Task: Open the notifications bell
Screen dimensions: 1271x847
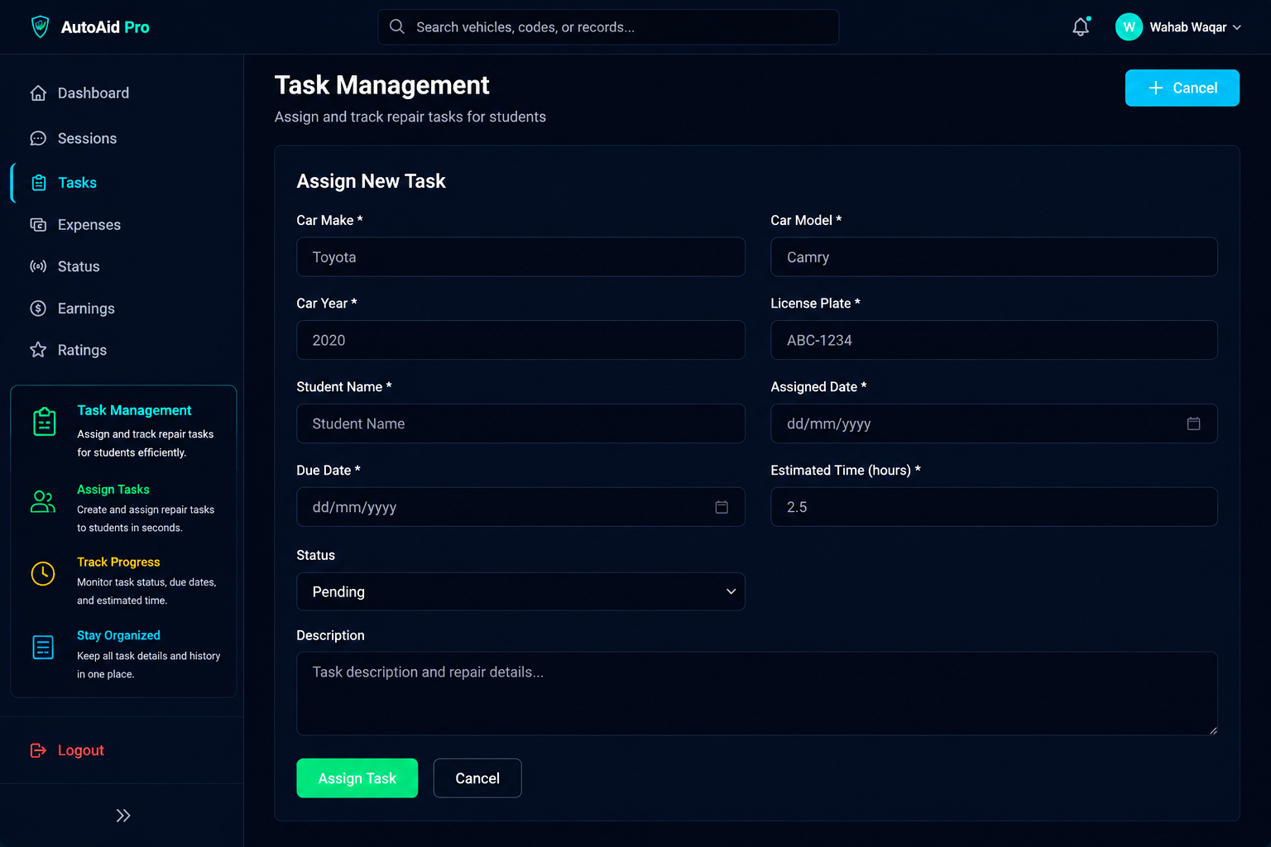Action: 1081,27
